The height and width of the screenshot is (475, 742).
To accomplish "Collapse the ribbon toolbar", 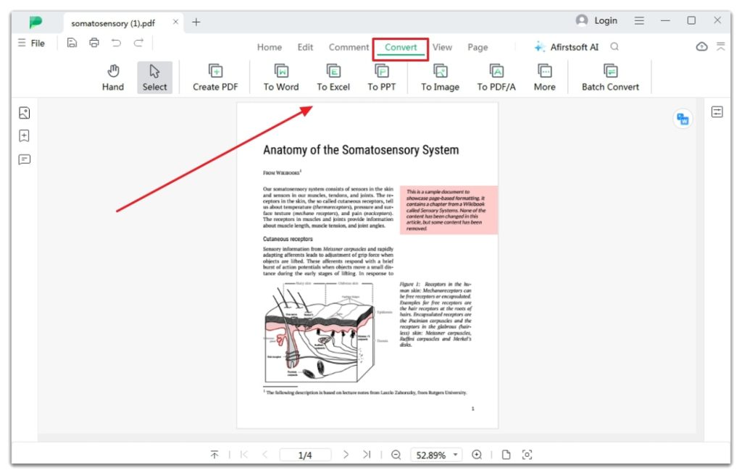I will (721, 46).
